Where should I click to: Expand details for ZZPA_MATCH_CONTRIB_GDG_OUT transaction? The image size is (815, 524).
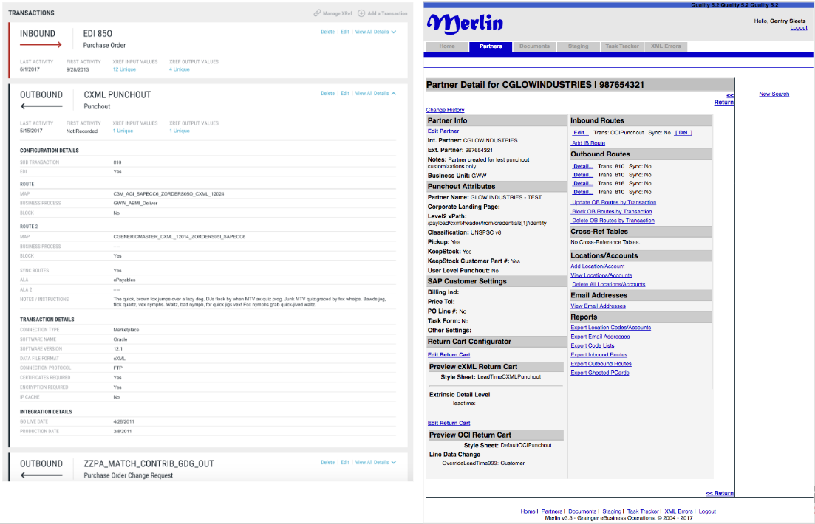click(375, 463)
